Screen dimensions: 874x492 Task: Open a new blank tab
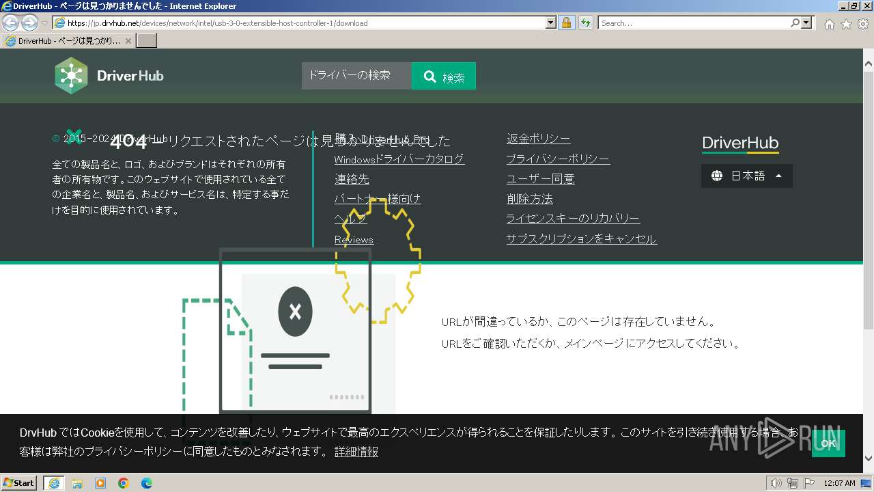point(147,40)
